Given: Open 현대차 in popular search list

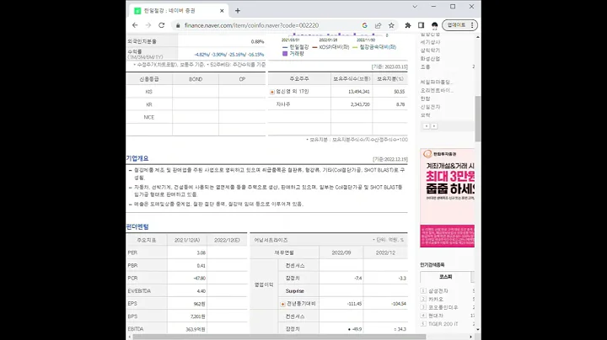Looking at the screenshot, I should 436,316.
